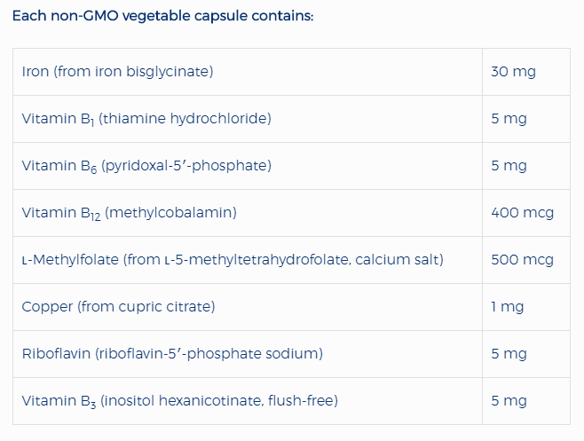This screenshot has height=441, width=584.
Task: Click the '5 mg' amount for Riboflavin
Action: [509, 354]
